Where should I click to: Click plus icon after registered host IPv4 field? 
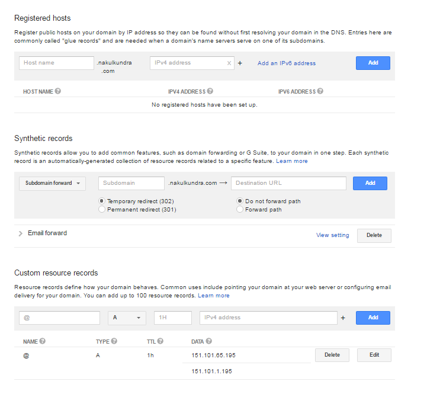240,63
